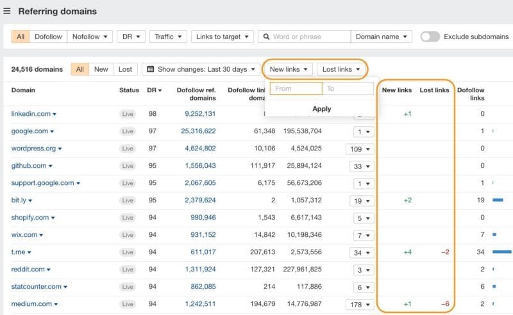Open the Nofollow dropdown

[90, 36]
